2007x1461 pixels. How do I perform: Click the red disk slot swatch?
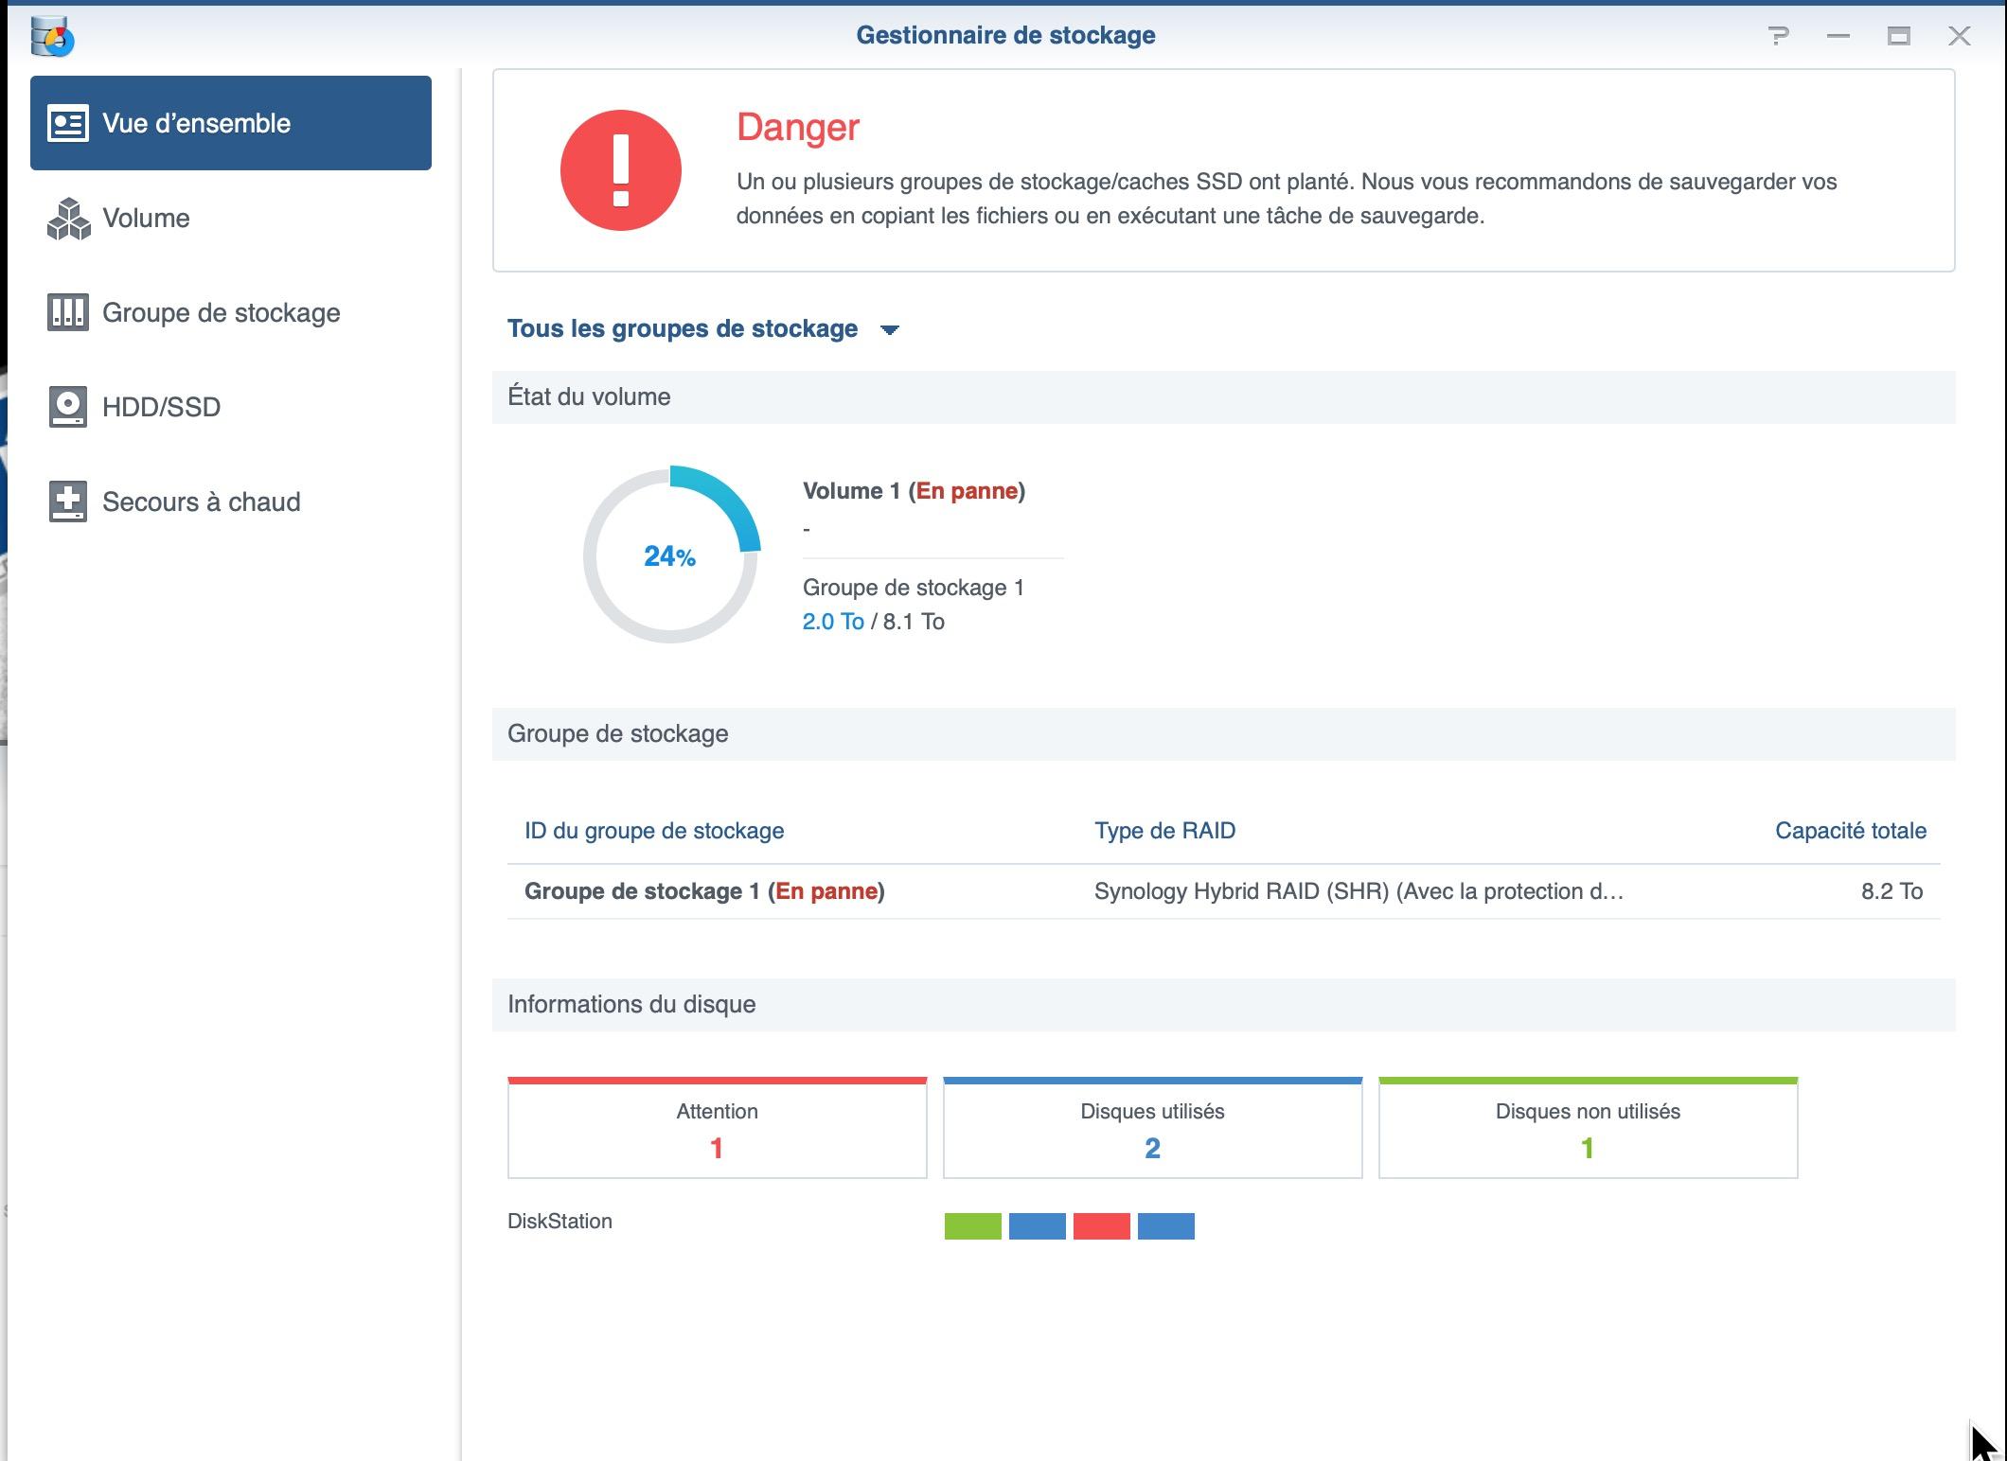(x=1101, y=1226)
